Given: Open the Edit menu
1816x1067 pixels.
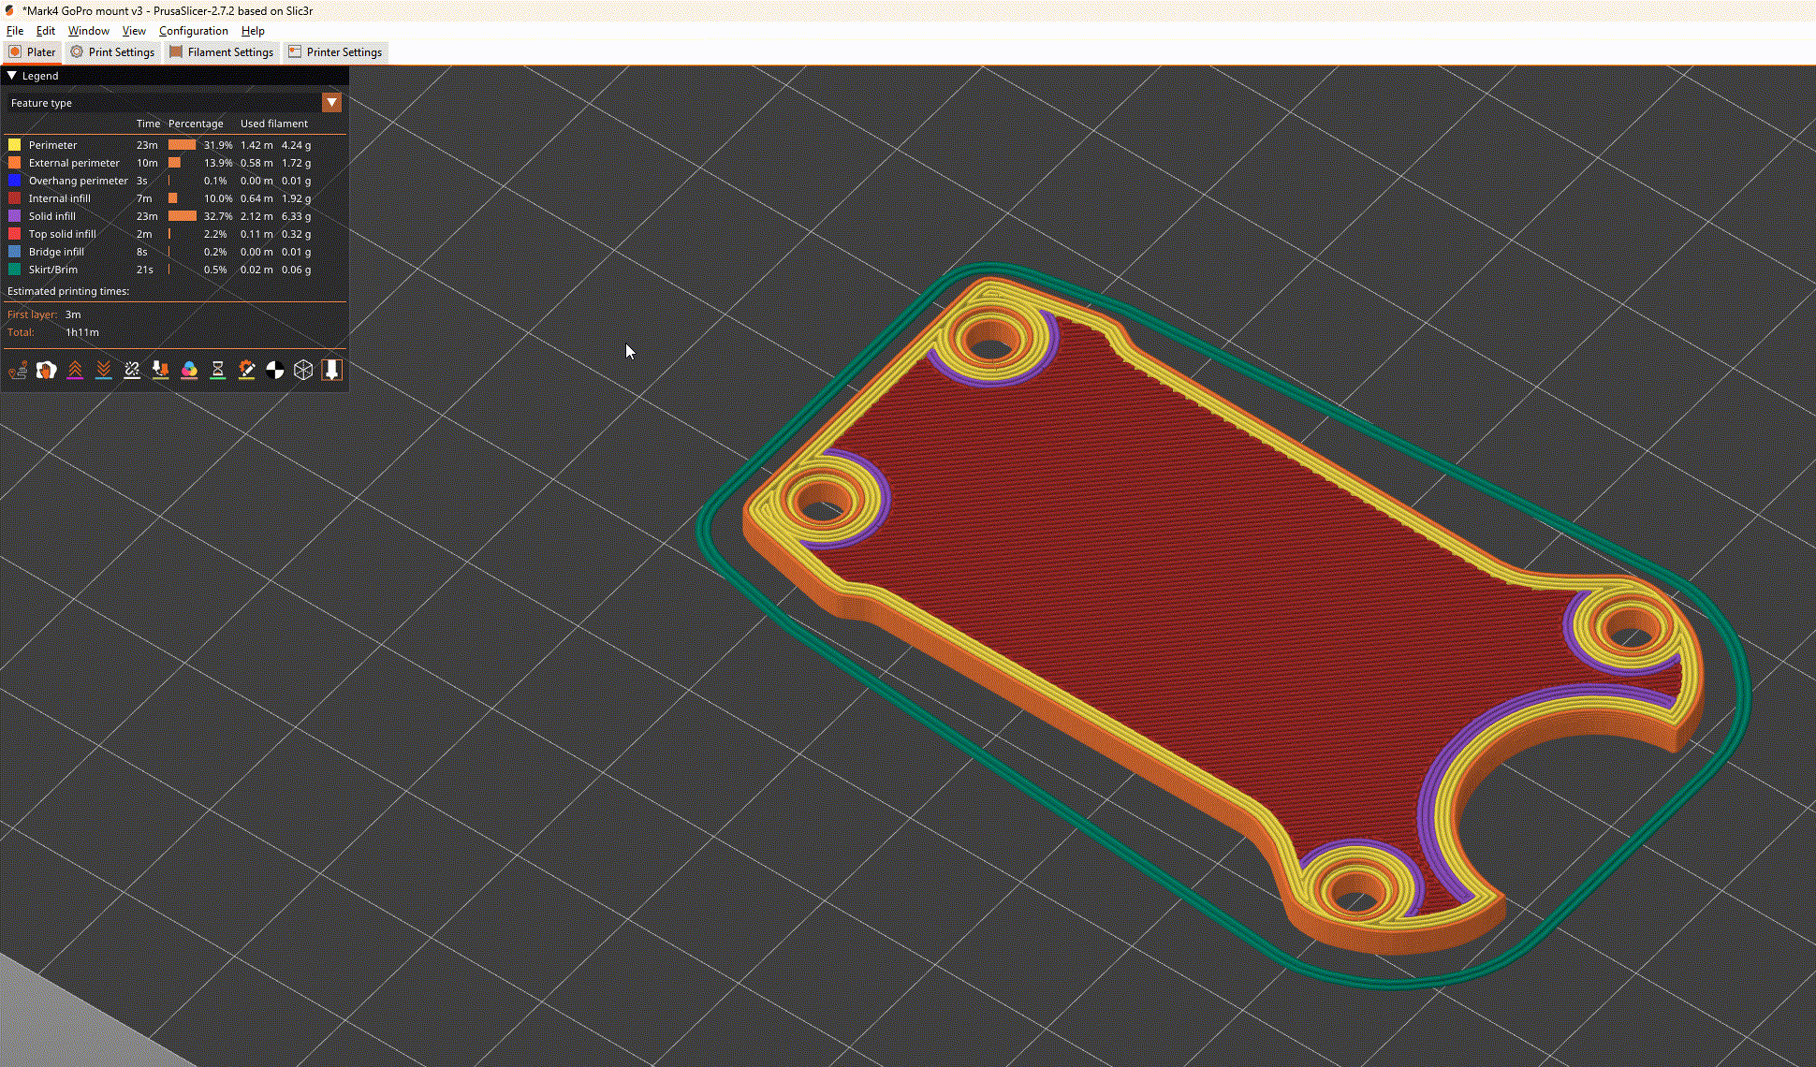Looking at the screenshot, I should (x=46, y=31).
